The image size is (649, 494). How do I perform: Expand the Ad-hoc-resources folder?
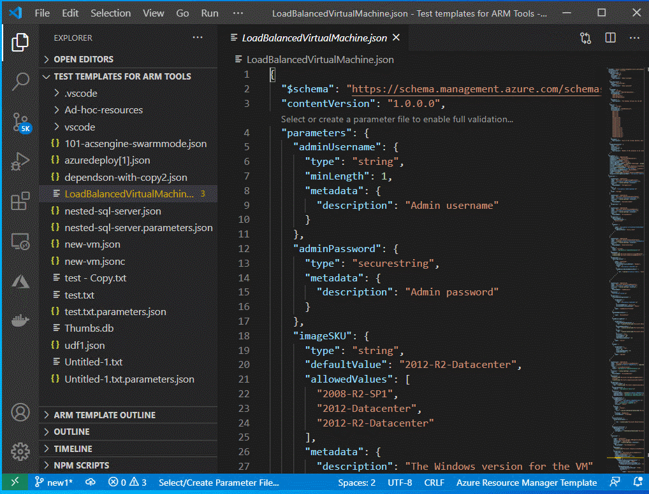[128, 110]
